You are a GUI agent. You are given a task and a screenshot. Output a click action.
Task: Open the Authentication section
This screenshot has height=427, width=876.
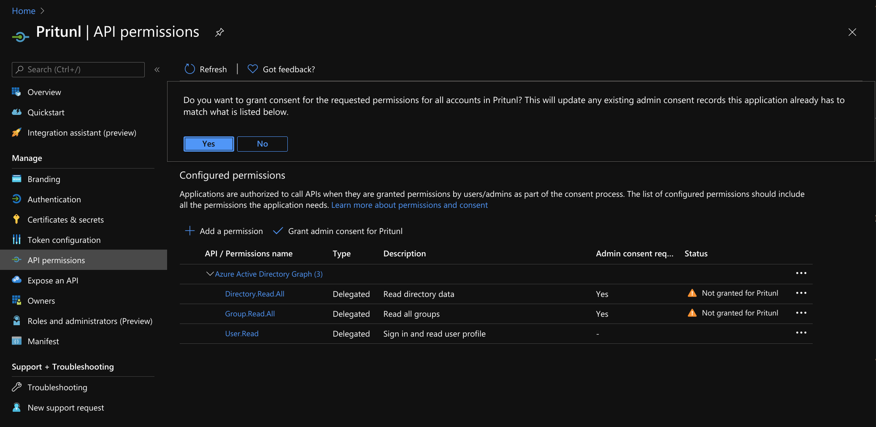tap(54, 199)
